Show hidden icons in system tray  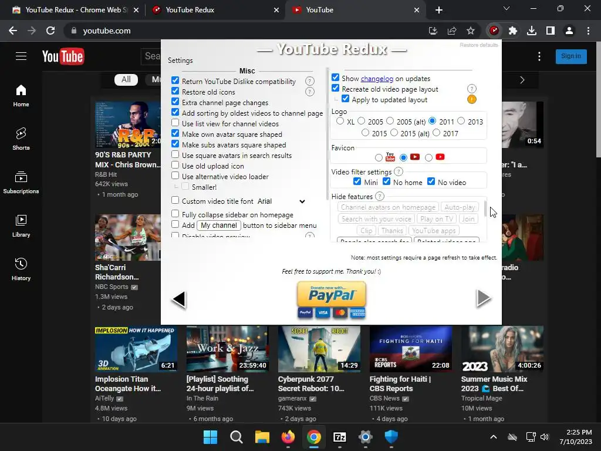click(x=494, y=437)
